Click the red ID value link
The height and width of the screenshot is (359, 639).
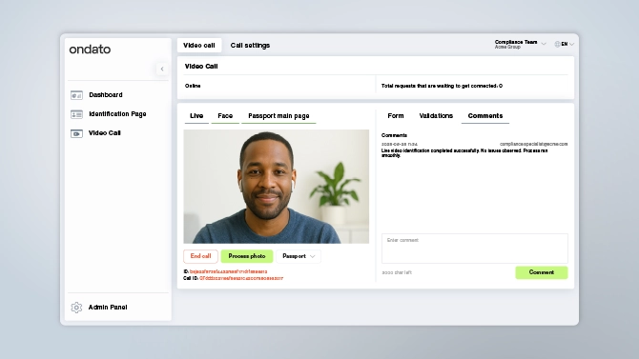[228, 271]
